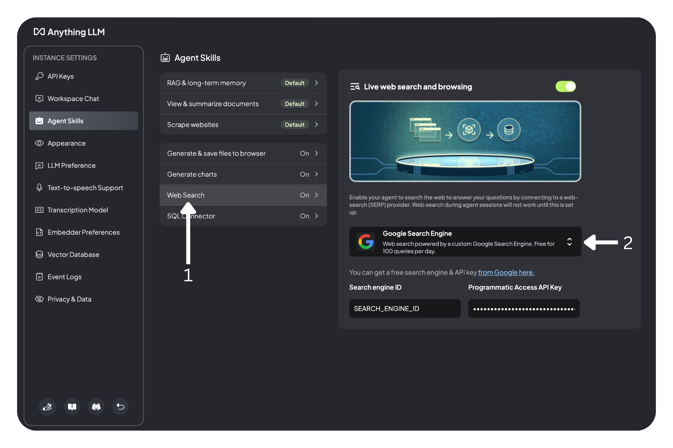Click the Privacy & Data crossed-eye icon
The width and height of the screenshot is (673, 448).
[x=39, y=299]
